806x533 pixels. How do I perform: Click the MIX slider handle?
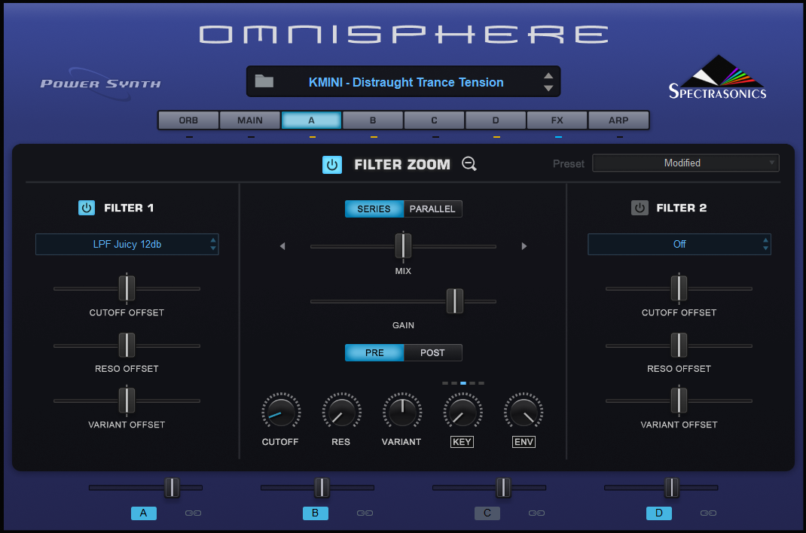pyautogui.click(x=403, y=246)
